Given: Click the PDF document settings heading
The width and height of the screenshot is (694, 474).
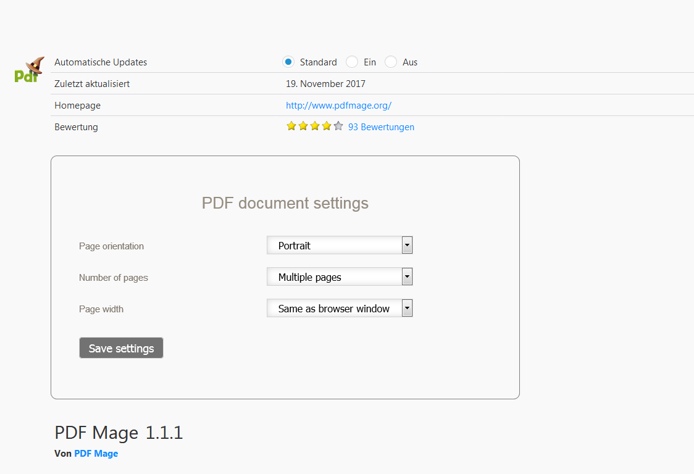Looking at the screenshot, I should 285,203.
